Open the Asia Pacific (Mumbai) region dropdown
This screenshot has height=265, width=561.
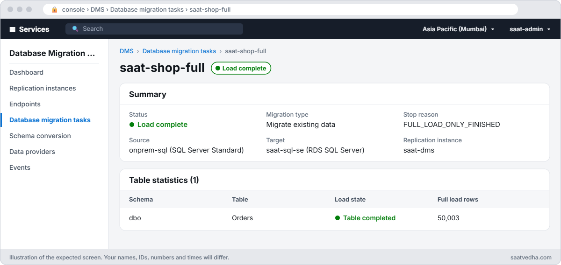458,29
